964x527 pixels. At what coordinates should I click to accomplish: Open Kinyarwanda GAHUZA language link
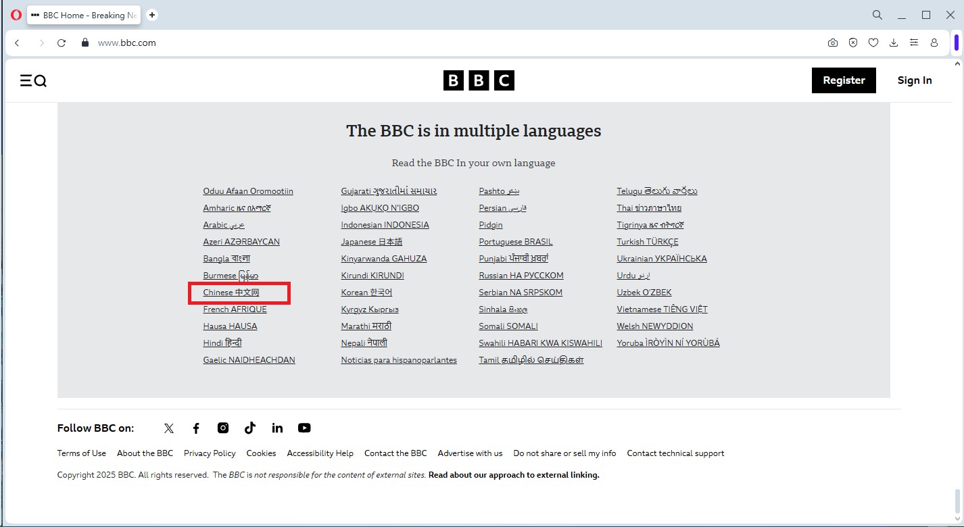coord(384,259)
